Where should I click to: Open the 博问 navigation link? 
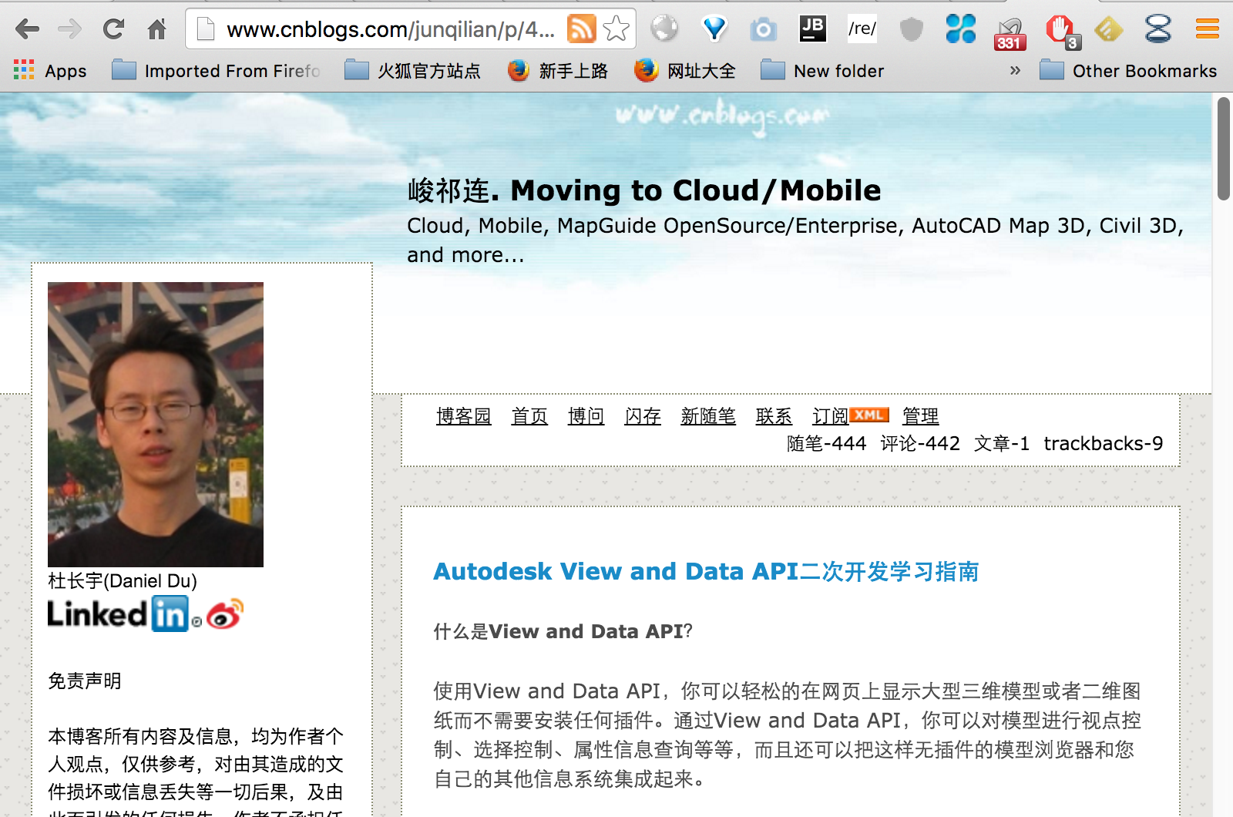point(586,416)
